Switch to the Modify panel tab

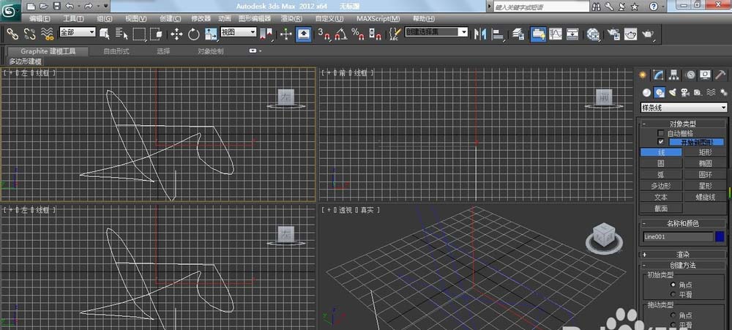pos(659,75)
